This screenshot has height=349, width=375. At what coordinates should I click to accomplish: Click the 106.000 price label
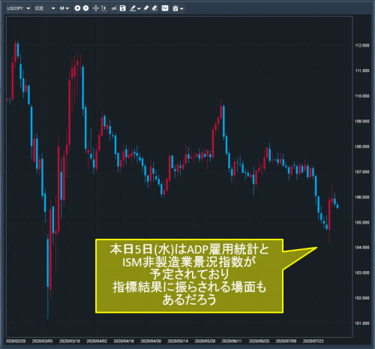coord(362,197)
